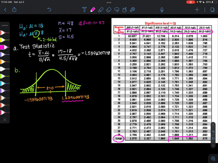Tap the multitasking three dots at the top center
The width and height of the screenshot is (218, 163).
(109, 2)
